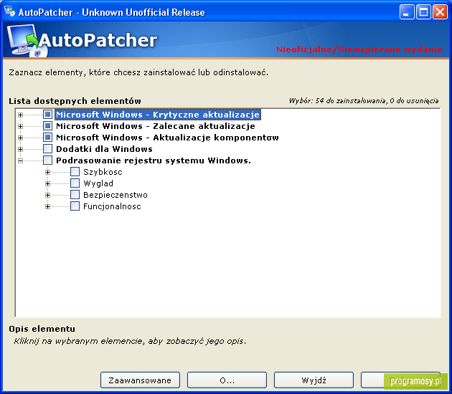Viewport: 452px width, 394px height.
Task: Expand the Dodatki dla Windows node
Action: click(x=20, y=150)
